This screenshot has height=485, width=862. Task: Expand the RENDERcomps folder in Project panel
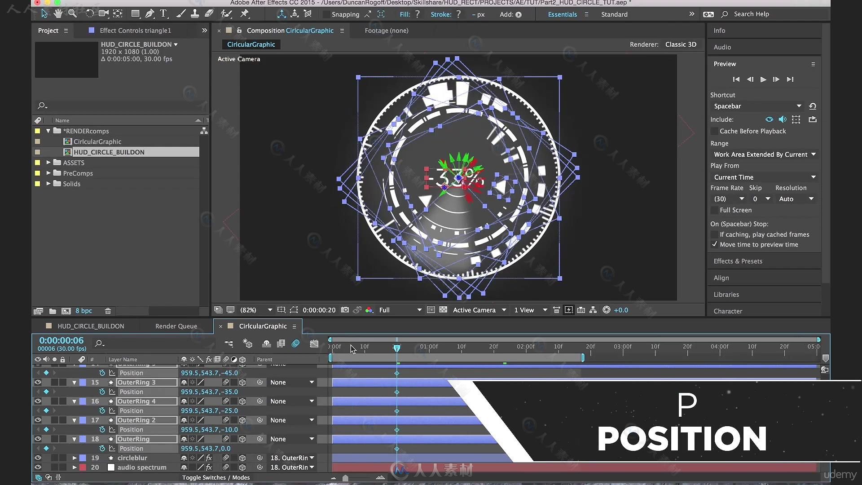coord(48,131)
